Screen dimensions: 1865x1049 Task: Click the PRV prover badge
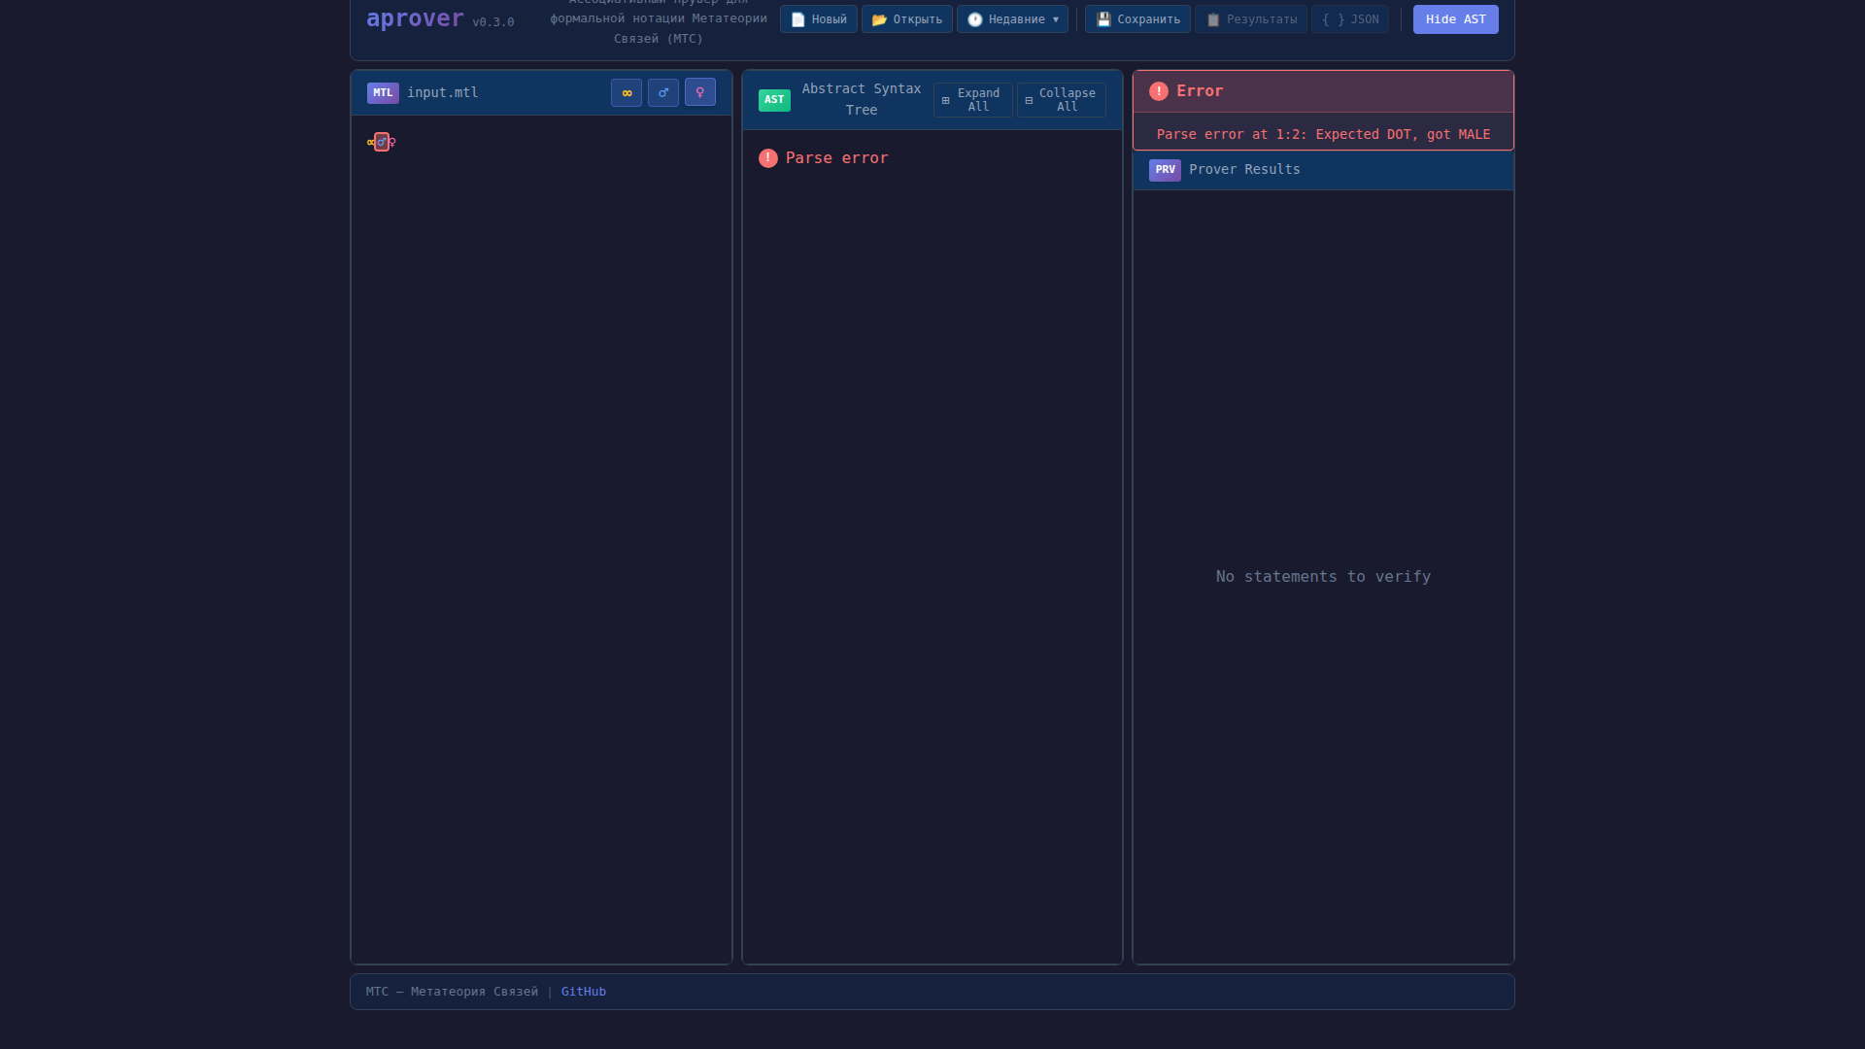point(1165,170)
